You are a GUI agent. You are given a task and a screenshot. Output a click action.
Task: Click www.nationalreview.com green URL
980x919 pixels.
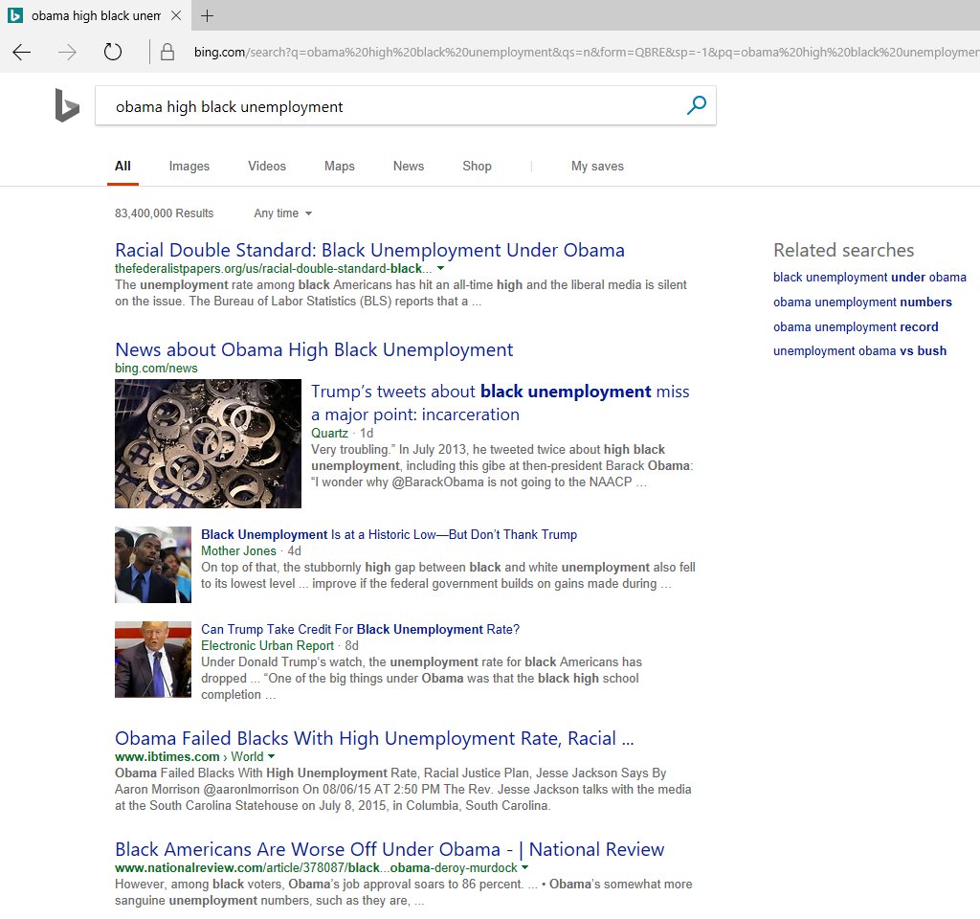pos(316,867)
